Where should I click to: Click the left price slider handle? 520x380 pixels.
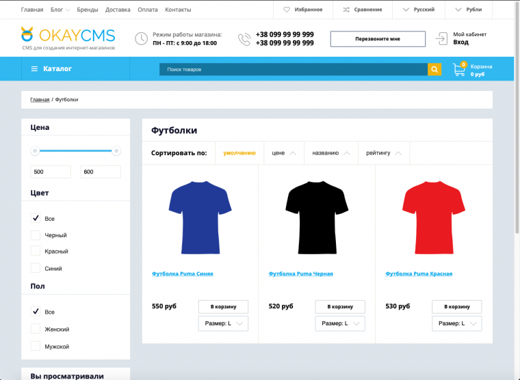(35, 151)
